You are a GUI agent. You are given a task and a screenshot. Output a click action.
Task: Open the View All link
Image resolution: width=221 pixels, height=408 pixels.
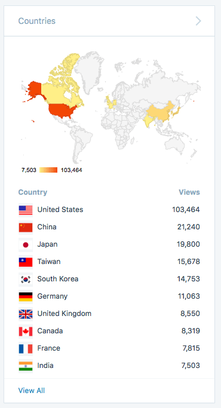click(x=32, y=390)
